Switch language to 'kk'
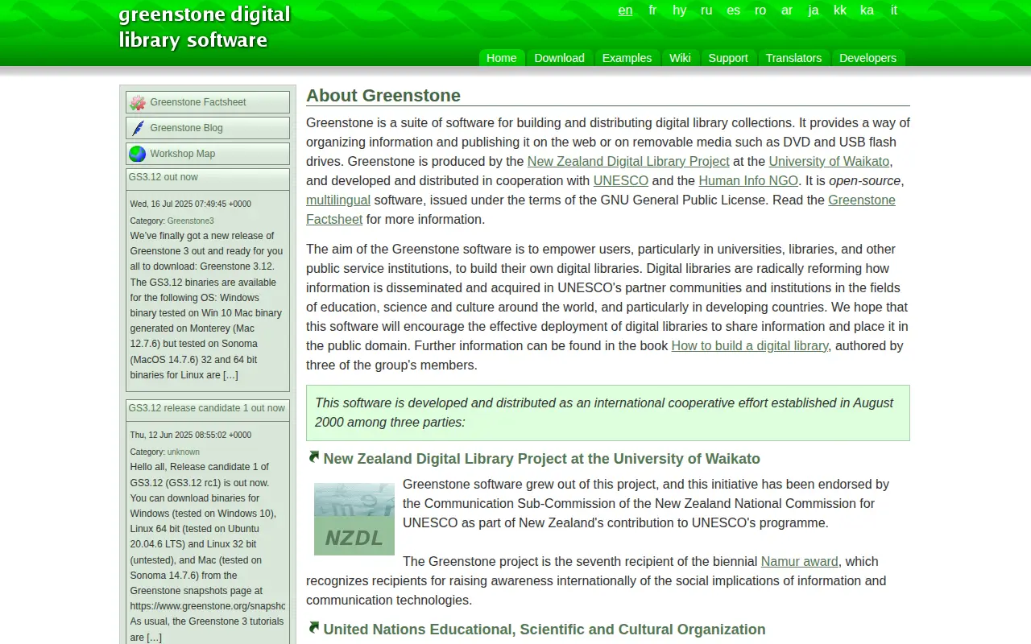 [x=840, y=10]
